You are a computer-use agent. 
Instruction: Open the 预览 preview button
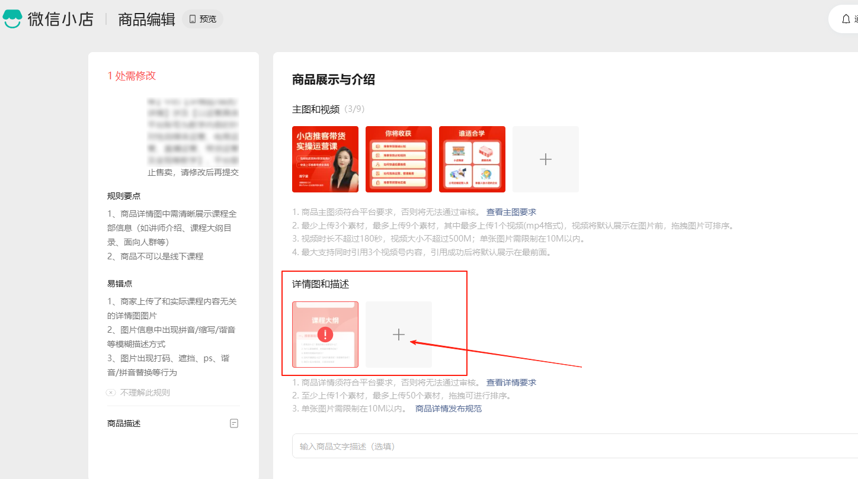(202, 19)
